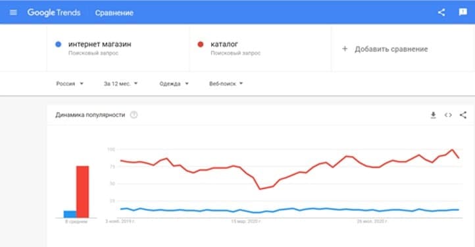Edit the интернет магазин search term
475x247 pixels.
99,44
